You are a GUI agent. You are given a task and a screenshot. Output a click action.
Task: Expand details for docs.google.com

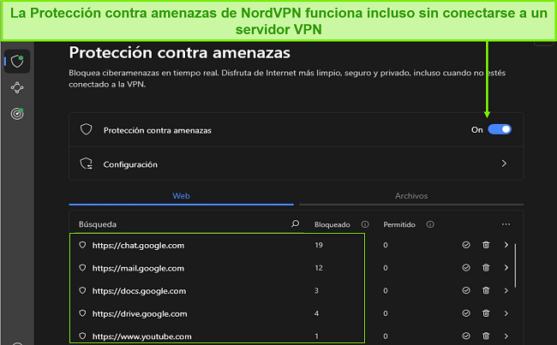pos(506,290)
